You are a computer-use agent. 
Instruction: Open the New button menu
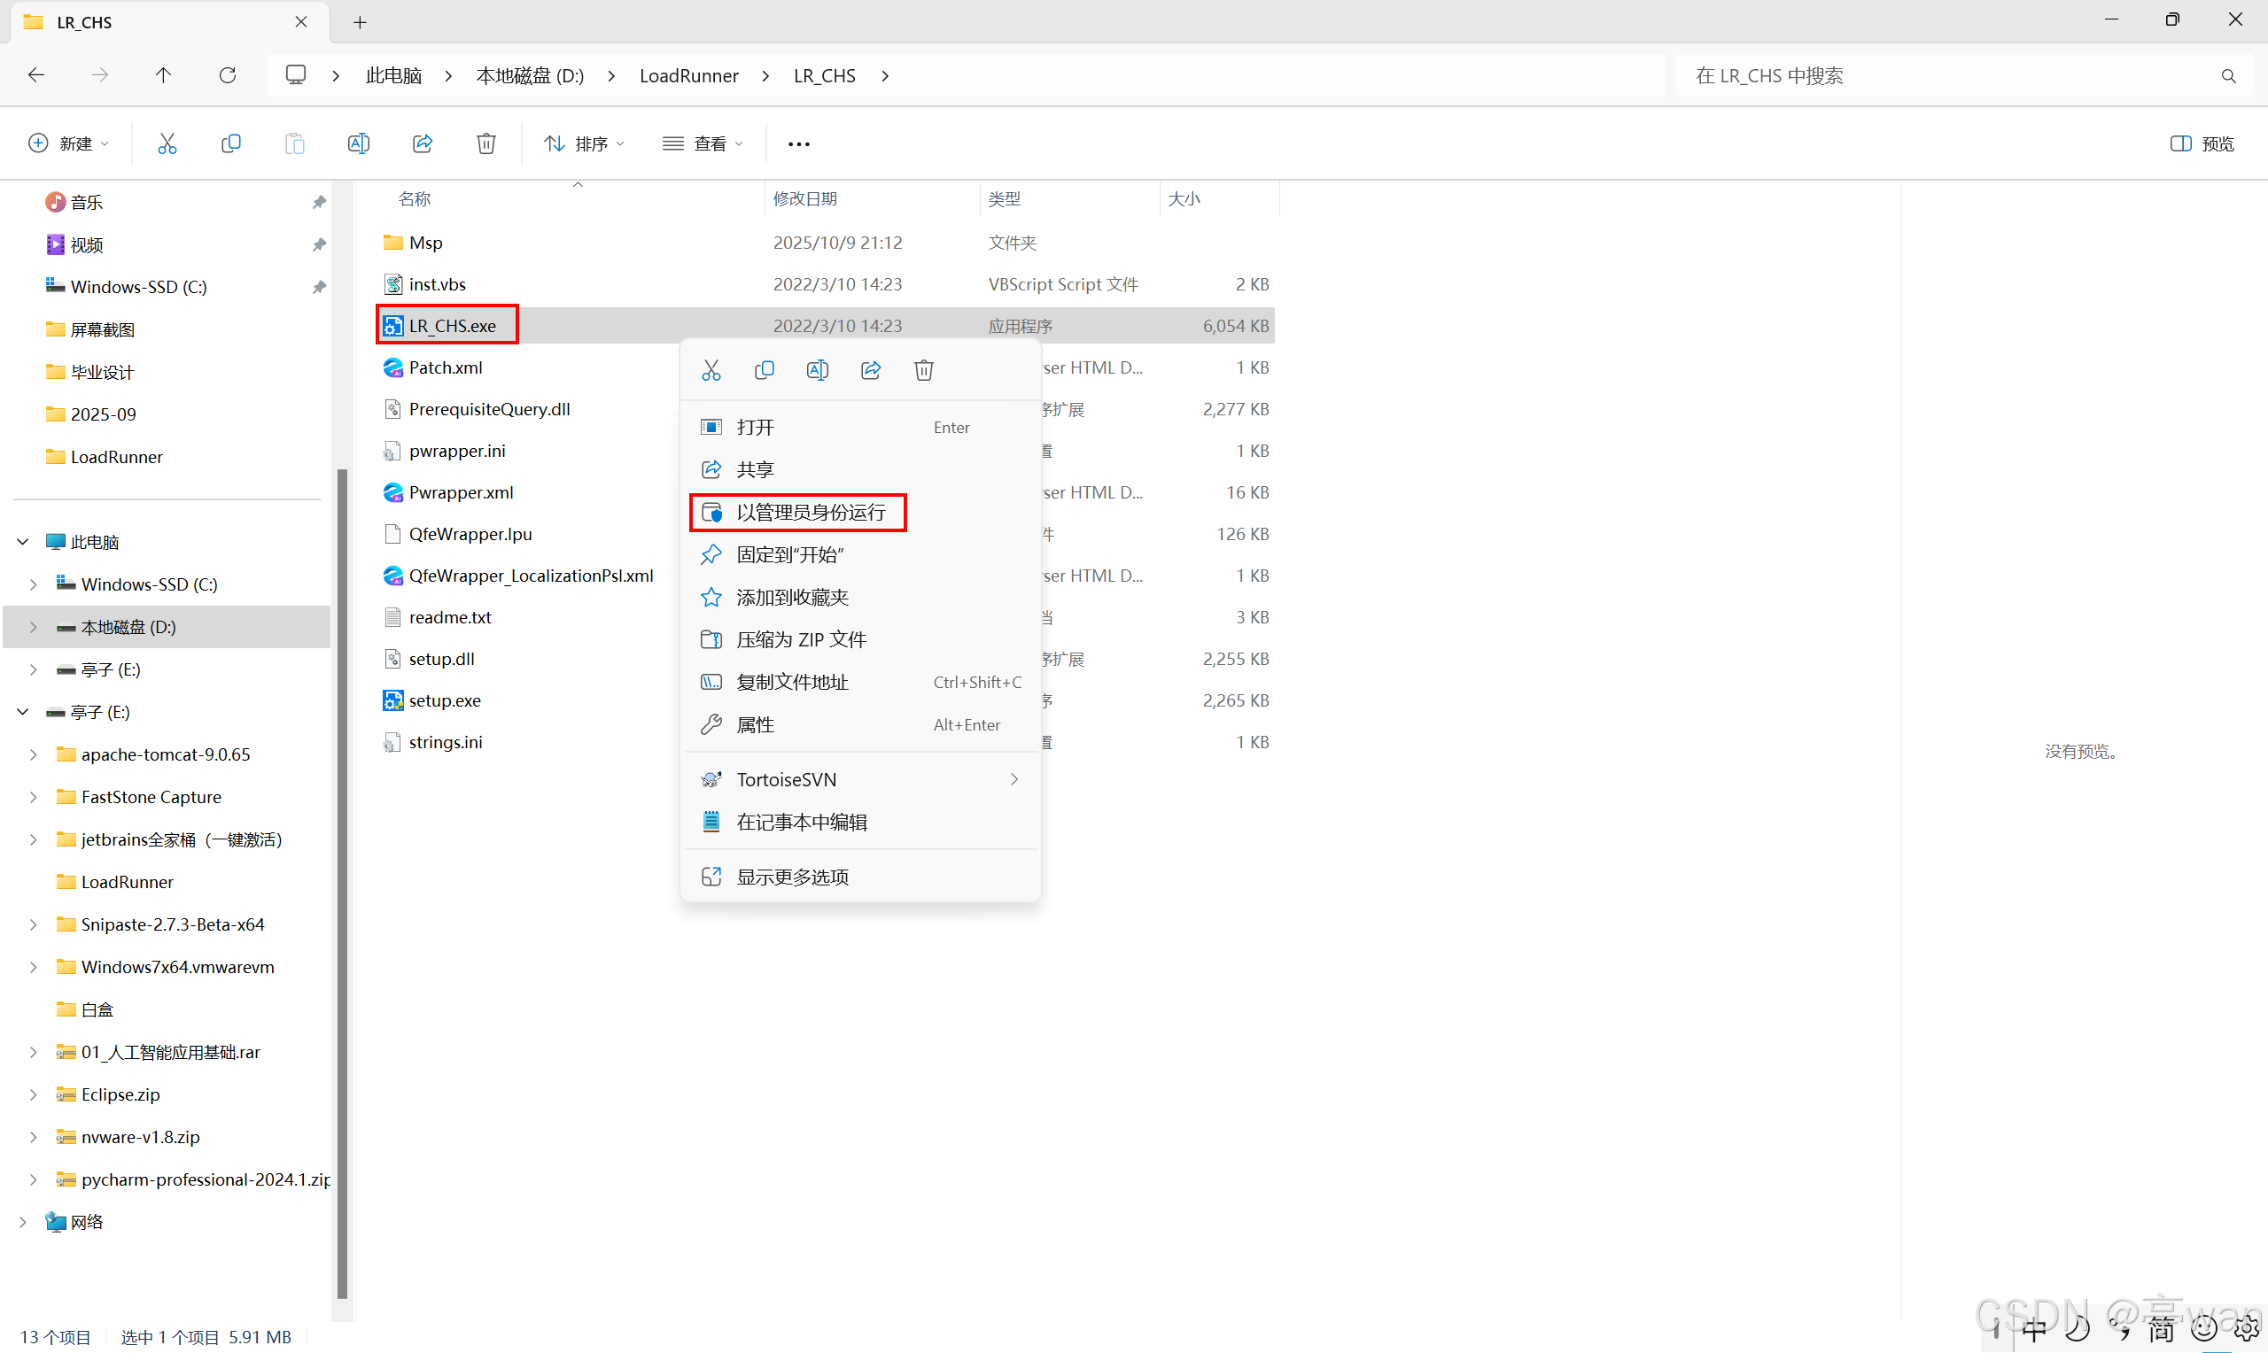tap(69, 143)
